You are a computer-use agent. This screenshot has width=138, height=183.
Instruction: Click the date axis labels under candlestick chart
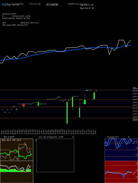pyautogui.click(x=49, y=132)
